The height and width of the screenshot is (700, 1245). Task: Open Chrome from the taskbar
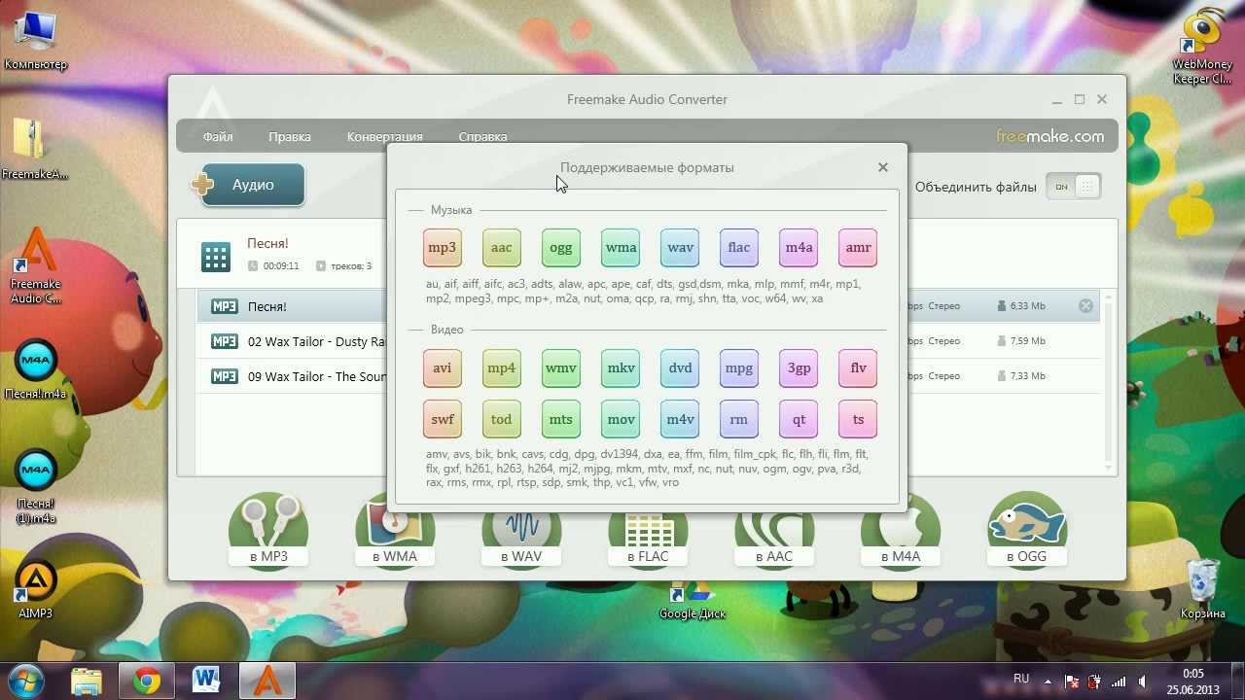tap(147, 681)
